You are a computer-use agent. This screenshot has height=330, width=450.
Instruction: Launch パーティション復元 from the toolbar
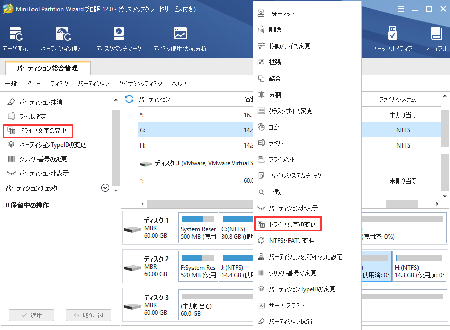[62, 39]
